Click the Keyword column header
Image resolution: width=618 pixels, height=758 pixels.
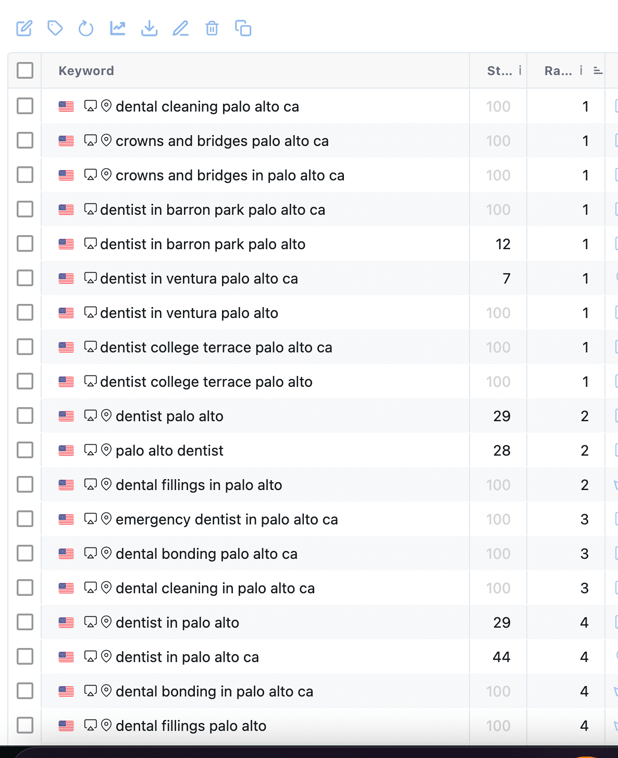pyautogui.click(x=86, y=71)
